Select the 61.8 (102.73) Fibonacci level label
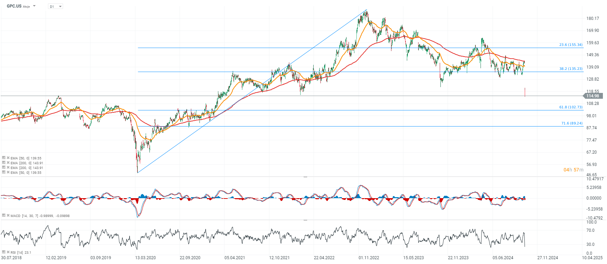607x264 pixels. point(571,107)
